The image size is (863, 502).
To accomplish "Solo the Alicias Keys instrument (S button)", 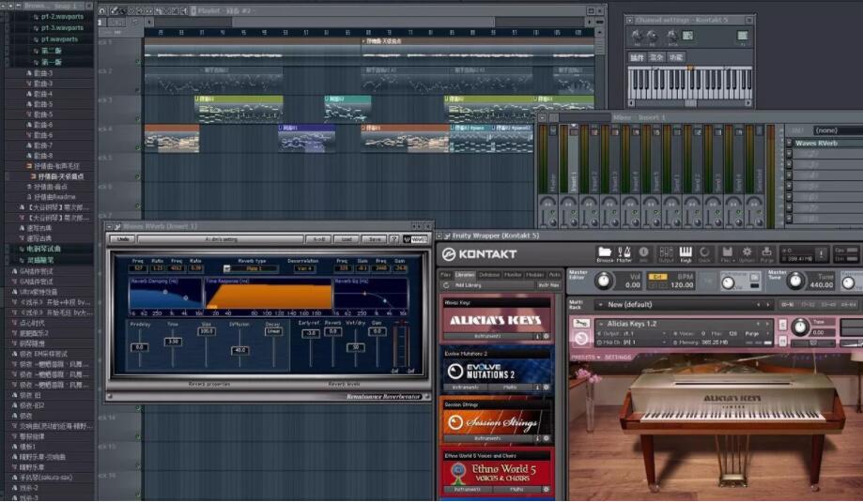I will tap(782, 325).
